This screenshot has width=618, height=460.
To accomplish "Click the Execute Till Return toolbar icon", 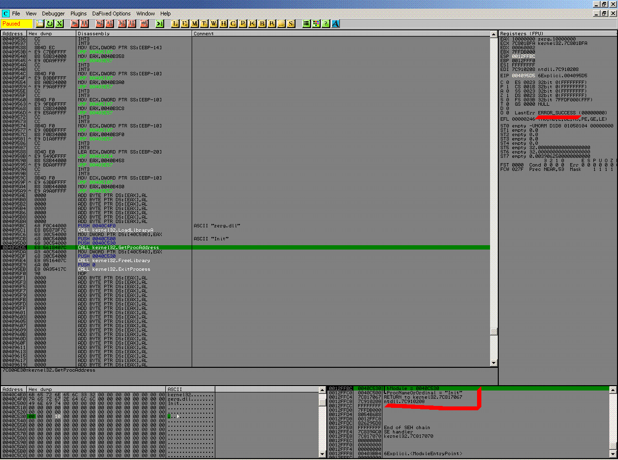I will click(144, 23).
